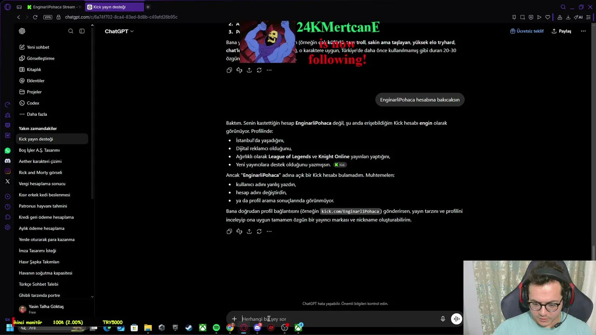Click the Kick source citation chip

pos(339,165)
